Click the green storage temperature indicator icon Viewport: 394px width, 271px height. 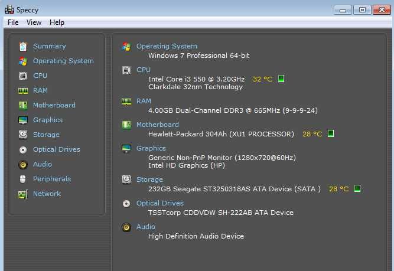(x=357, y=188)
